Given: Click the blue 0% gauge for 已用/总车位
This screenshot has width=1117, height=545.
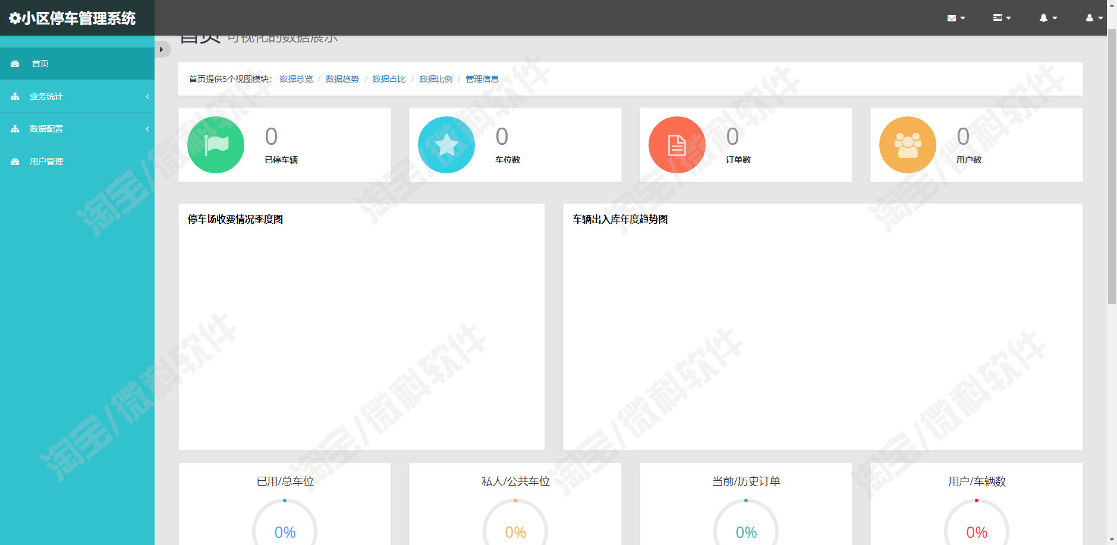Looking at the screenshot, I should click(x=285, y=522).
